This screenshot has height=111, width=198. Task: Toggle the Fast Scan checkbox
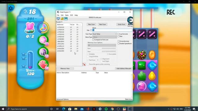(x=88, y=60)
